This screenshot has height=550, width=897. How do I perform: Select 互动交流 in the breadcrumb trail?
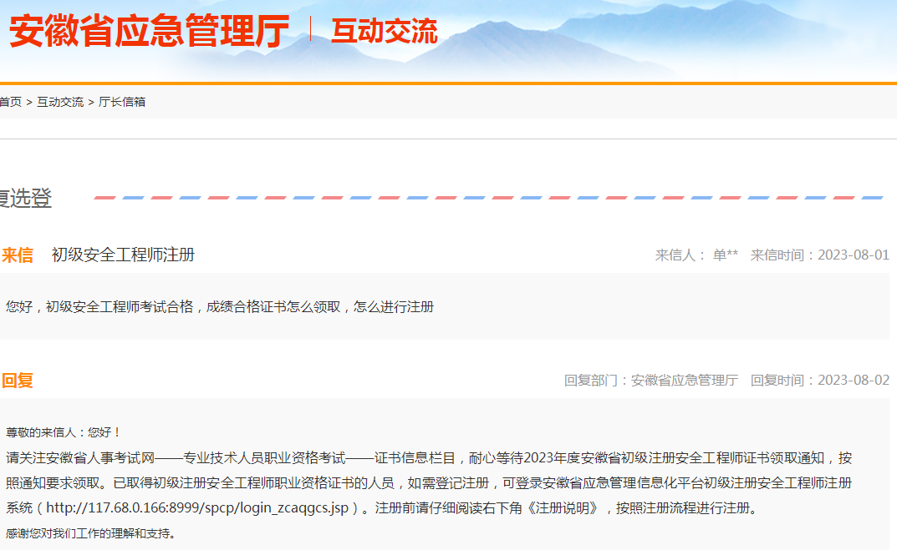pos(60,102)
